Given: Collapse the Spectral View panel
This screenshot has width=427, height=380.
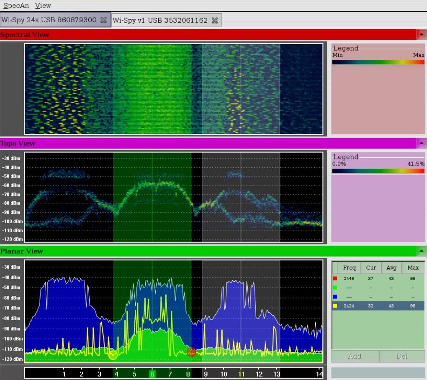Looking at the screenshot, I should (x=422, y=35).
